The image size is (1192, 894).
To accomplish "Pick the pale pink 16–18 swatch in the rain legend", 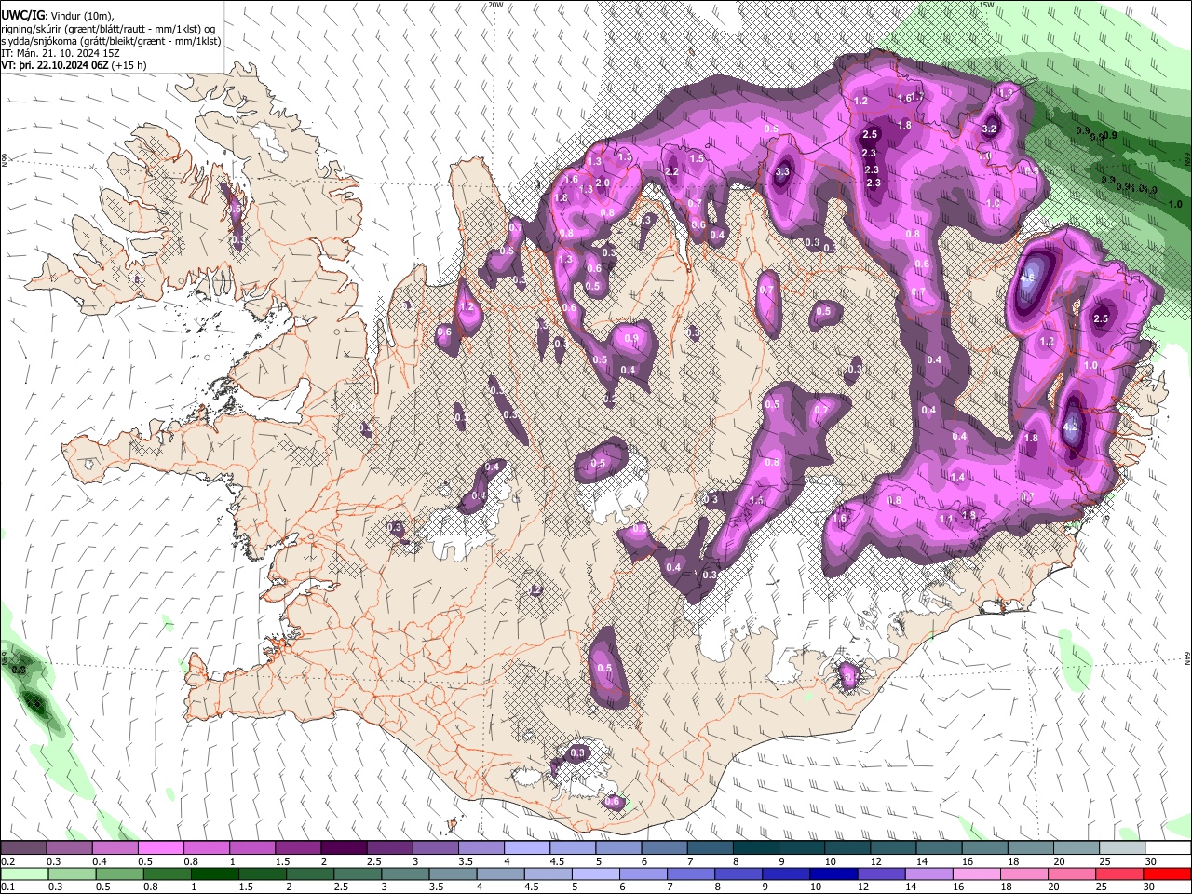I will (x=976, y=874).
